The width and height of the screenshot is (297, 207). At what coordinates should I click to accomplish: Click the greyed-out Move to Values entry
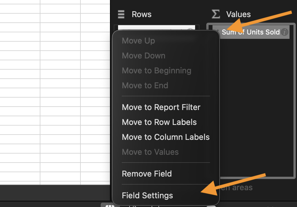coord(150,152)
